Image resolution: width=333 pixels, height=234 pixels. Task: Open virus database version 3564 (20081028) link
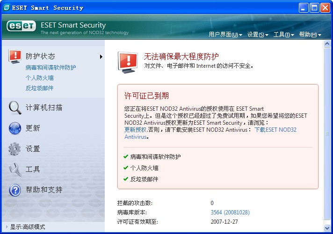(x=230, y=213)
